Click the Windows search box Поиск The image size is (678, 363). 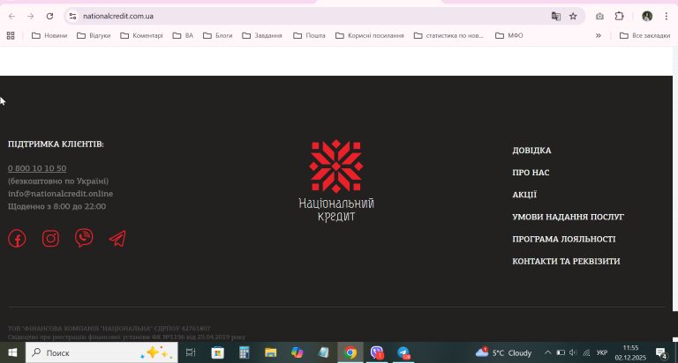[102, 352]
